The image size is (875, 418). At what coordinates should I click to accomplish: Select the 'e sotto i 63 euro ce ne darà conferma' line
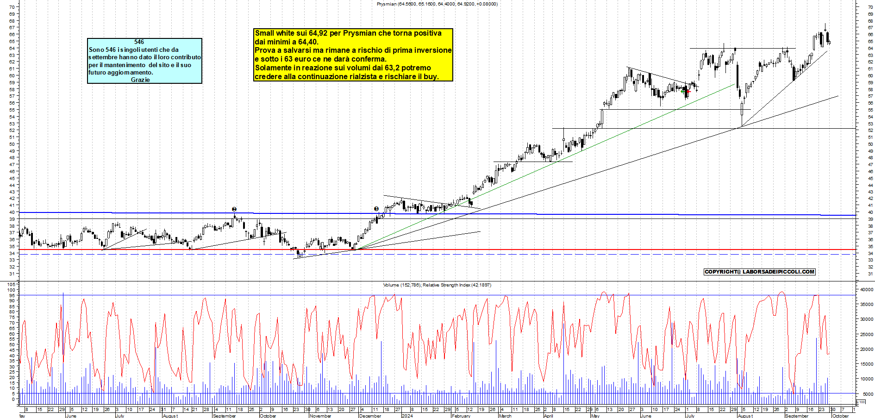(x=320, y=59)
